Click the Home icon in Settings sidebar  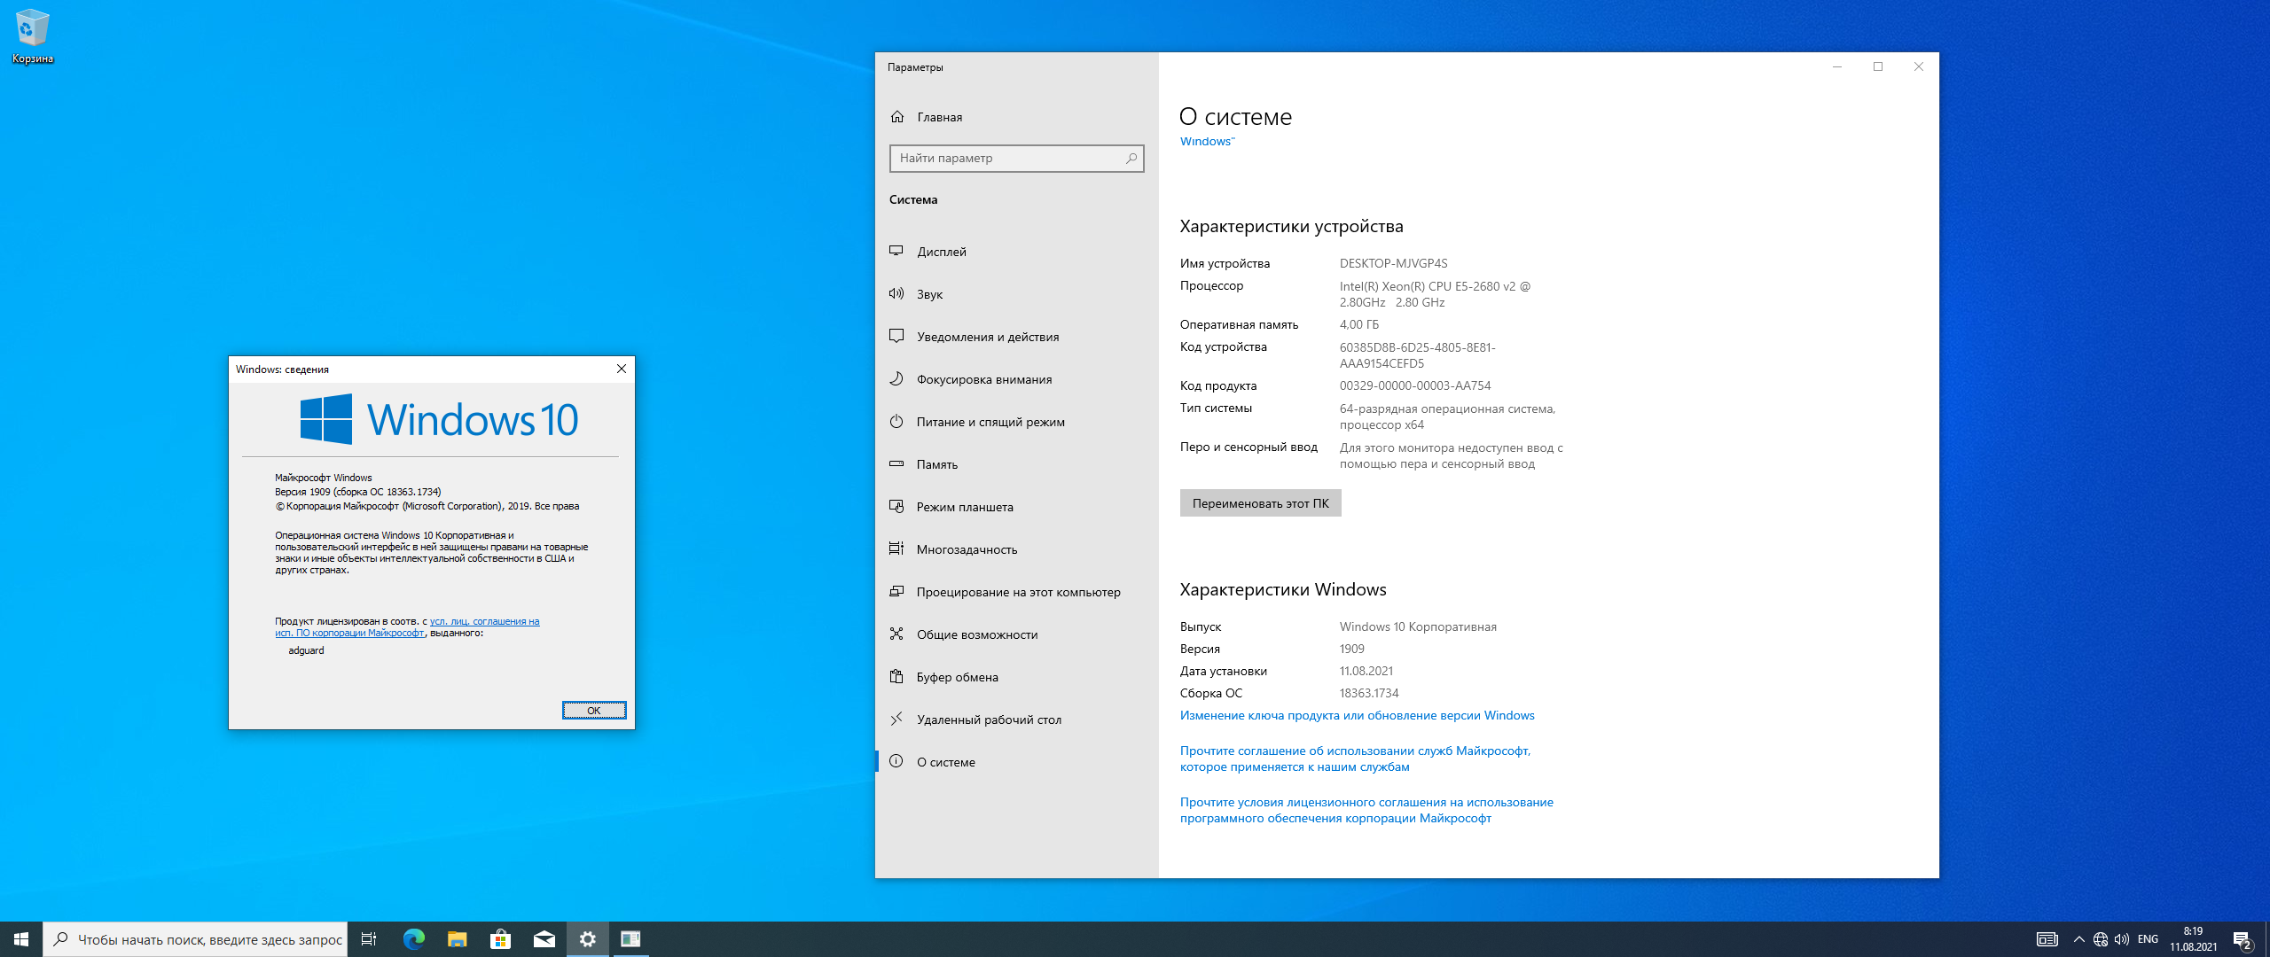pos(897,117)
